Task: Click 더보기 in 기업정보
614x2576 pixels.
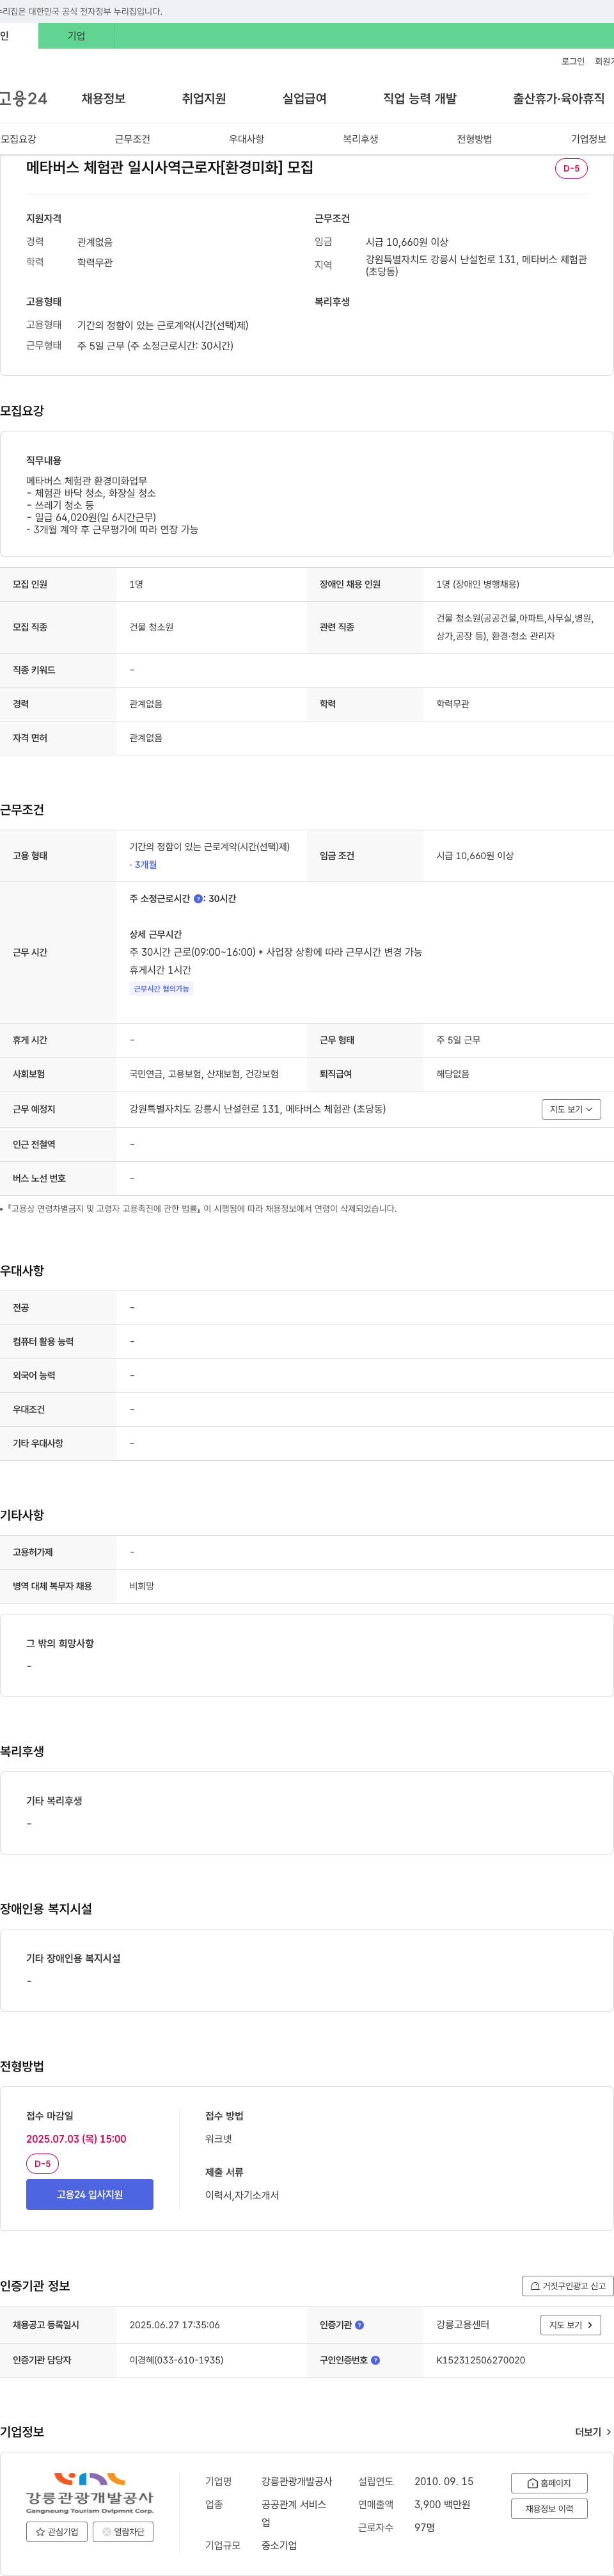Action: (x=593, y=2432)
